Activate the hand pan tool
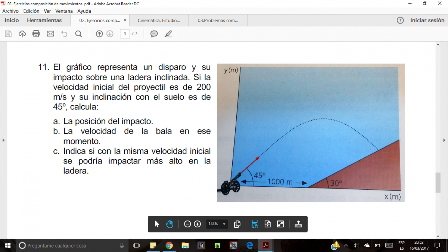 [170, 224]
